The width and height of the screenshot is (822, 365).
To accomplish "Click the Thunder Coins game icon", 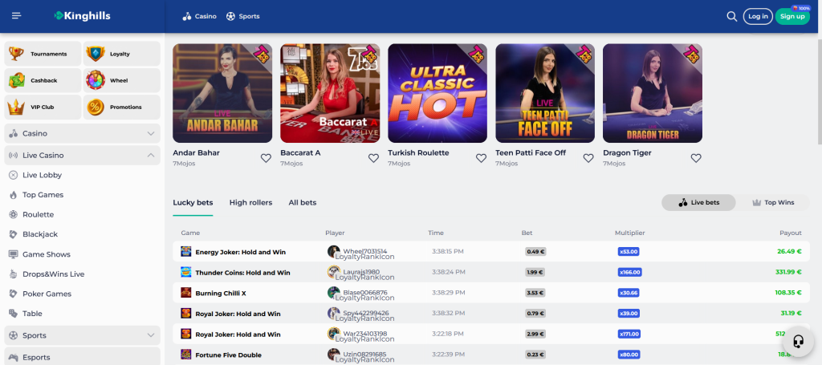I will point(186,272).
